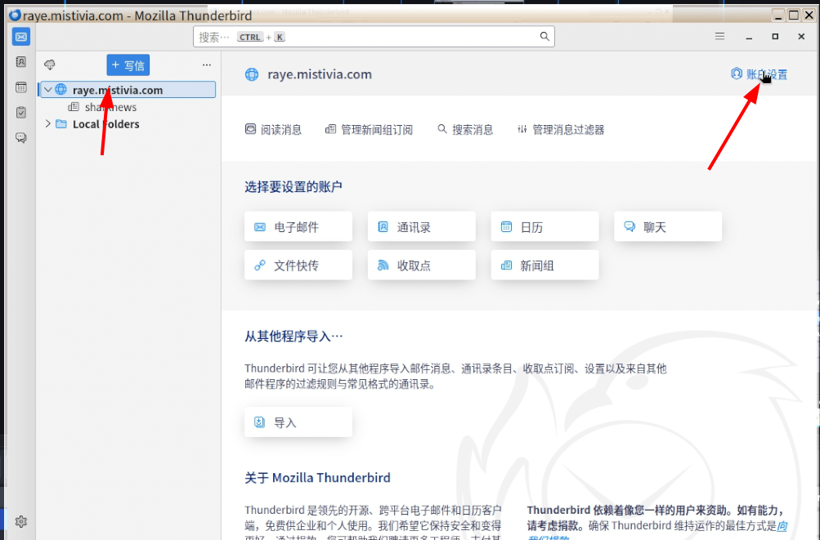Click the 导入 import button
The image size is (820, 540).
[298, 422]
